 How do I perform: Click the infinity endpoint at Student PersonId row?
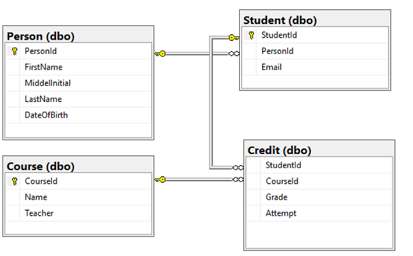click(x=234, y=54)
